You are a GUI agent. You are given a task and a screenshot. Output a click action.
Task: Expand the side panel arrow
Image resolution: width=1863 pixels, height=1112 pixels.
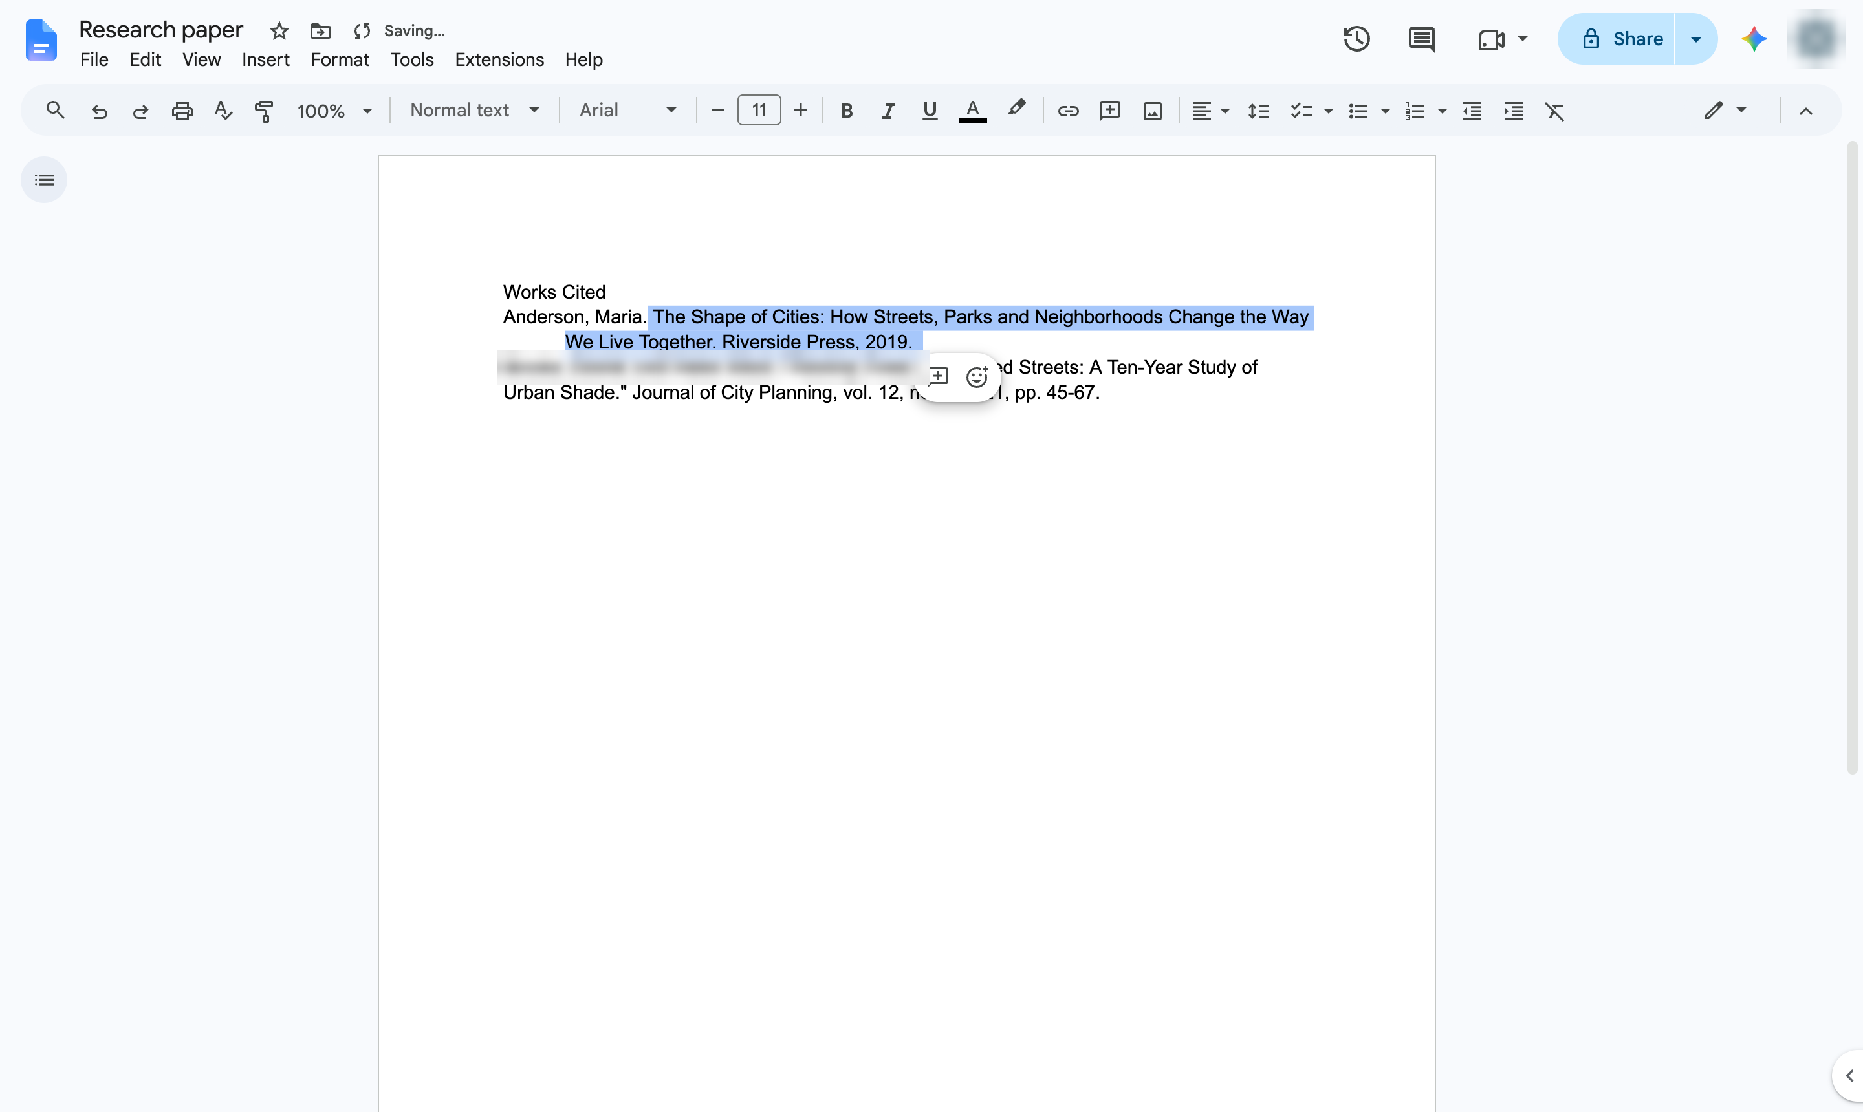(1849, 1076)
